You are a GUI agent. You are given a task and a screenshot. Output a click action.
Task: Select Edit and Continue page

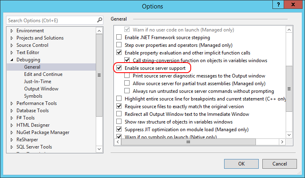pyautogui.click(x=43, y=74)
